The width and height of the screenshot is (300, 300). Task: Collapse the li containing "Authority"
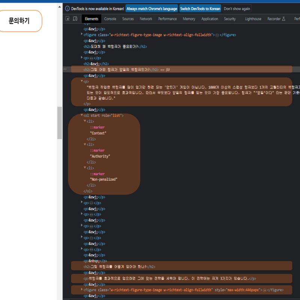pyautogui.click(x=85, y=144)
